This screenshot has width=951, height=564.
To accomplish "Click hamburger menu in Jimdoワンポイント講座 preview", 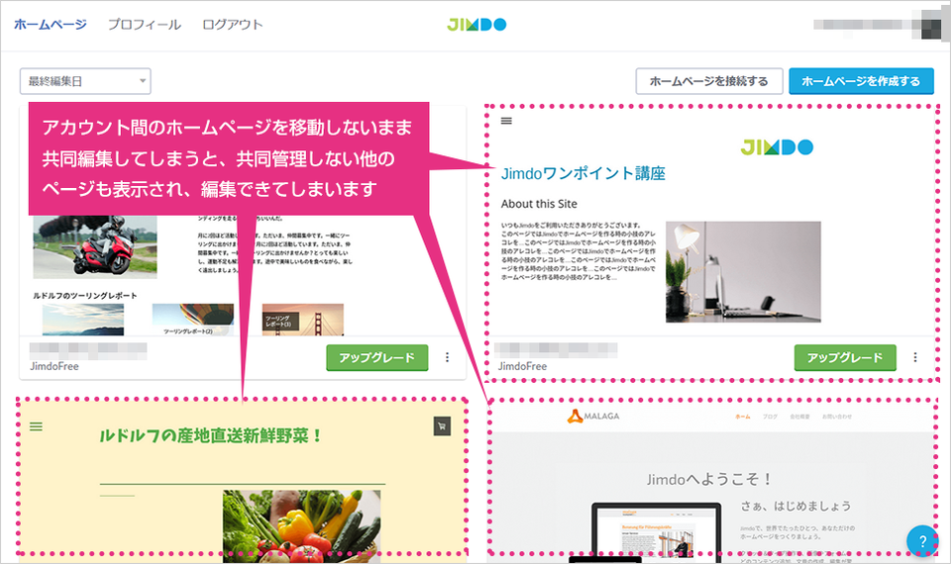I will (x=506, y=121).
